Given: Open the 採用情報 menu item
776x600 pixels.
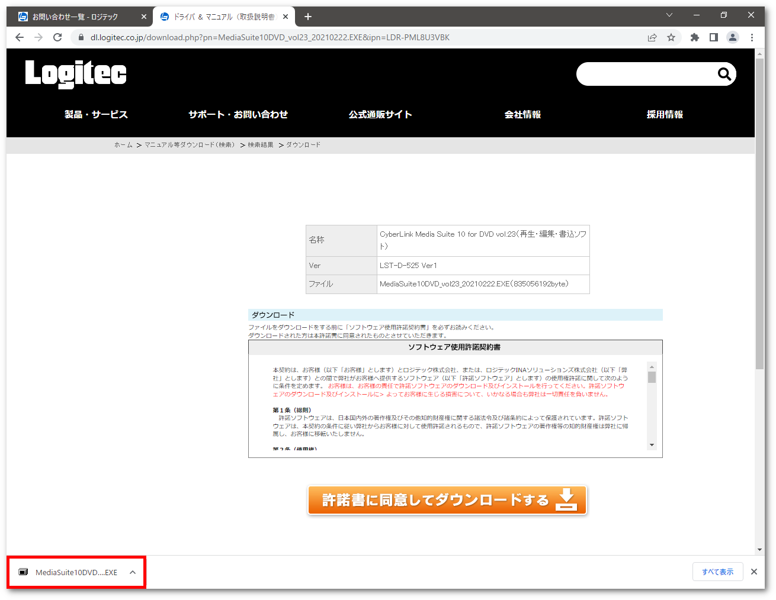Looking at the screenshot, I should click(665, 114).
